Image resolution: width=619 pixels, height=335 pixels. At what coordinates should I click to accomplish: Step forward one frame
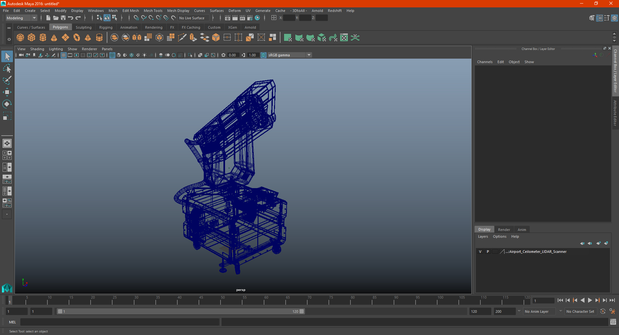[604, 300]
